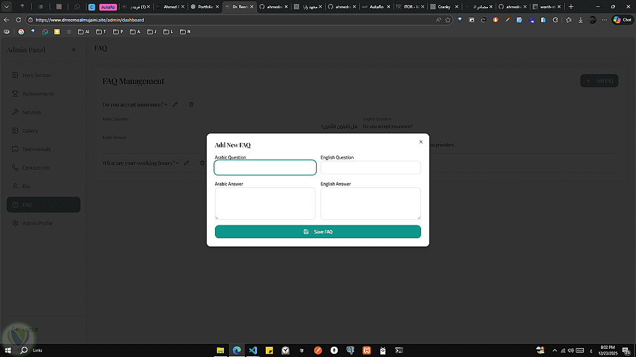Screen dimensions: 636x357
Task: Switch to the ITOR tab
Action: point(410,7)
